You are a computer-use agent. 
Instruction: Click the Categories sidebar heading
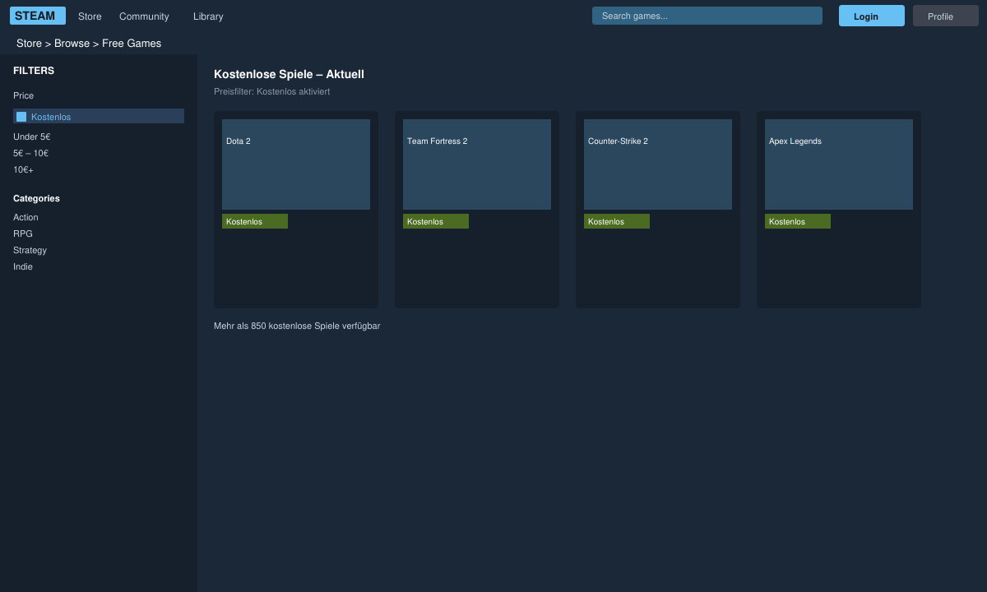(x=36, y=198)
